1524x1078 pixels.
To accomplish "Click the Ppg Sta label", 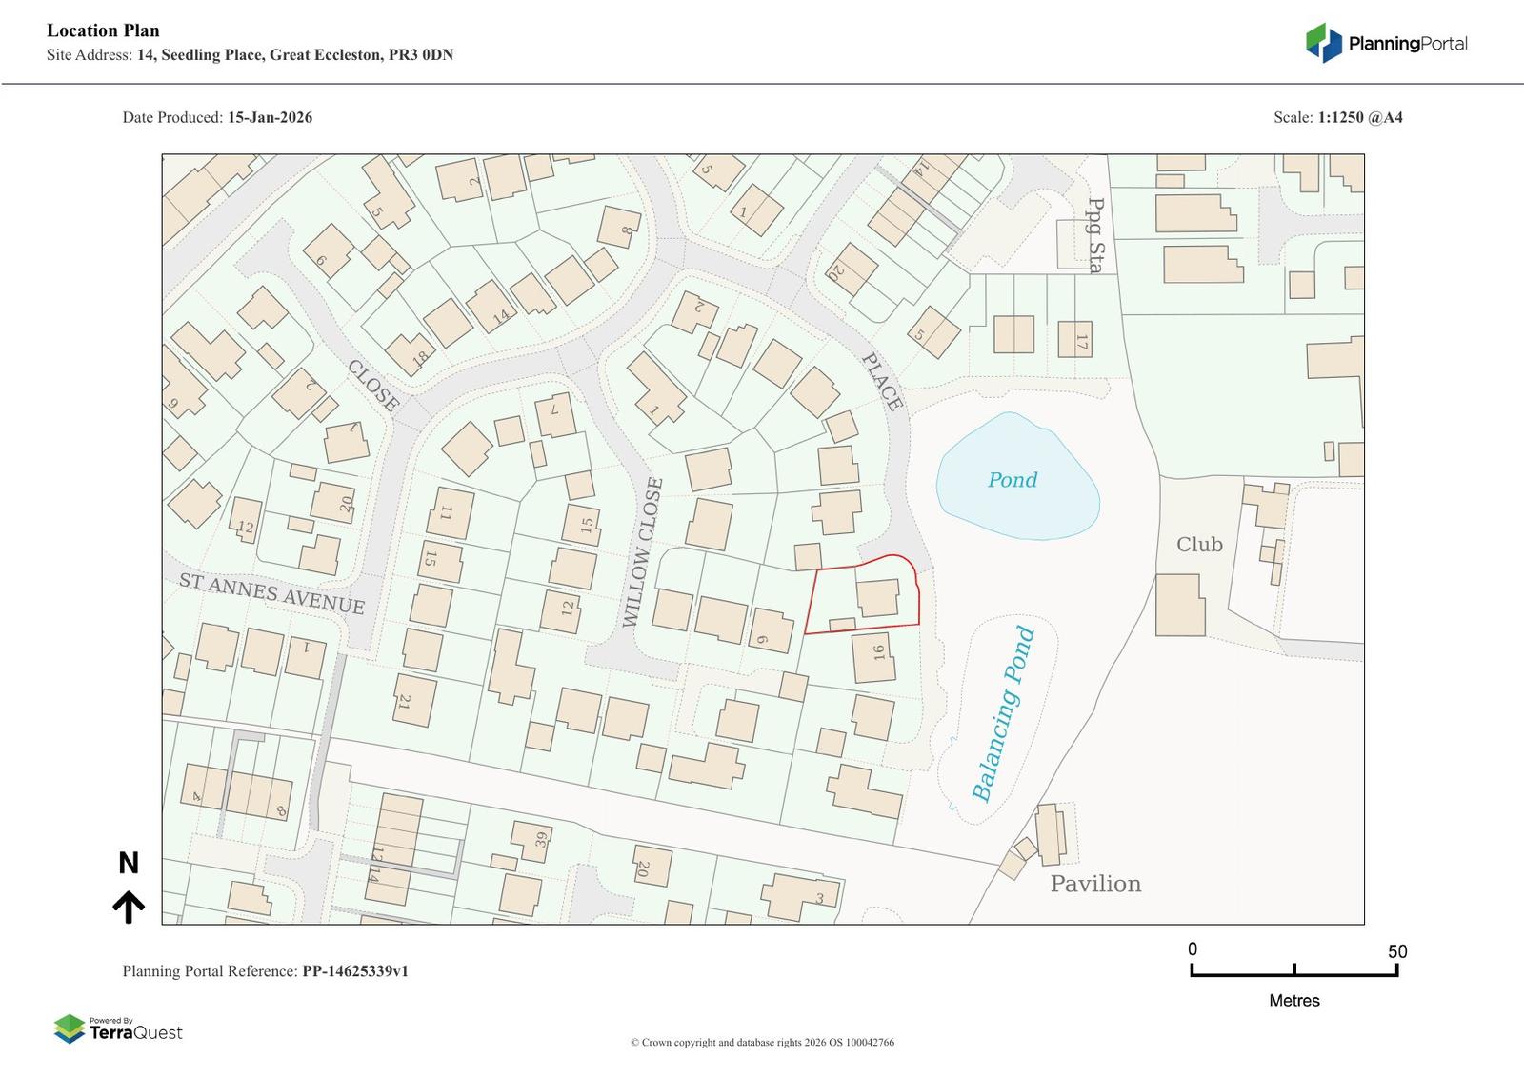I will point(1095,235).
